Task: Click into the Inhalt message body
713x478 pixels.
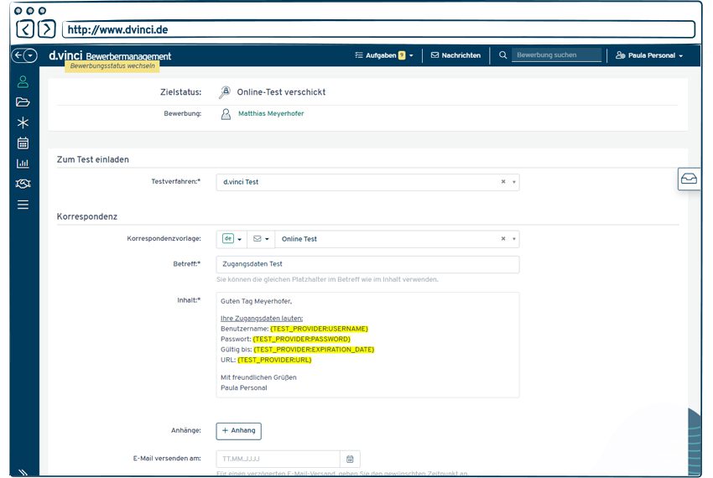Action: point(367,345)
